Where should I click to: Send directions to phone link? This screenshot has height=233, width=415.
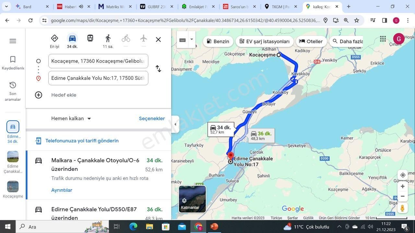point(82,141)
